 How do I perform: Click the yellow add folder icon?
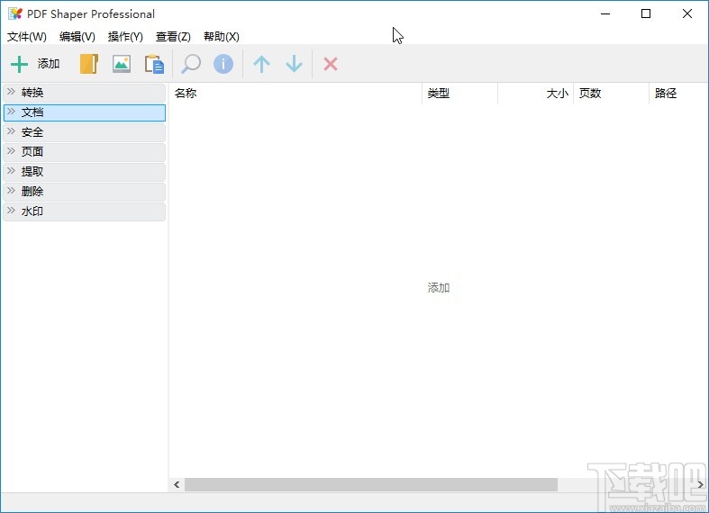click(x=89, y=64)
